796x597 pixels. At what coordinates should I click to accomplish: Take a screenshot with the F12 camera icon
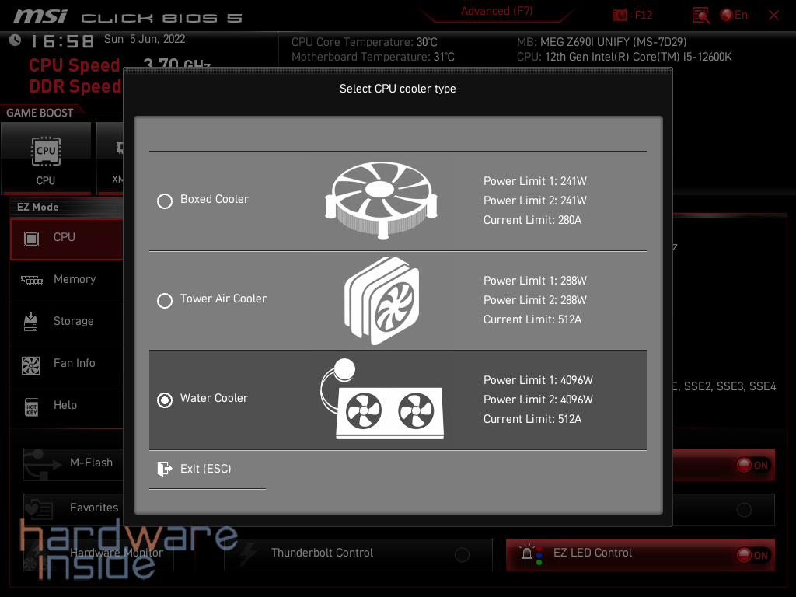[620, 15]
